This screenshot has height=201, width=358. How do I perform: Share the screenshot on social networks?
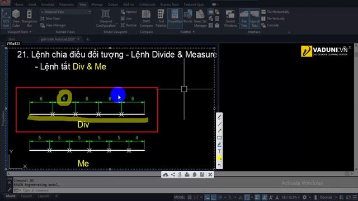click(173, 175)
